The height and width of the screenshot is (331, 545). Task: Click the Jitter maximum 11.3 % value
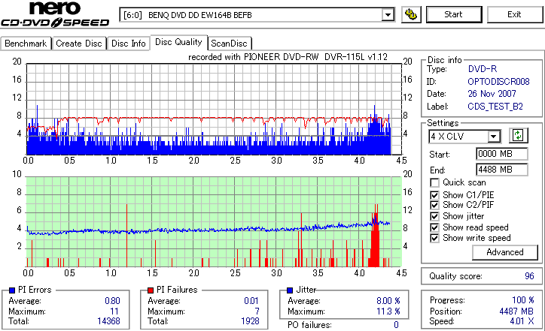[388, 311]
